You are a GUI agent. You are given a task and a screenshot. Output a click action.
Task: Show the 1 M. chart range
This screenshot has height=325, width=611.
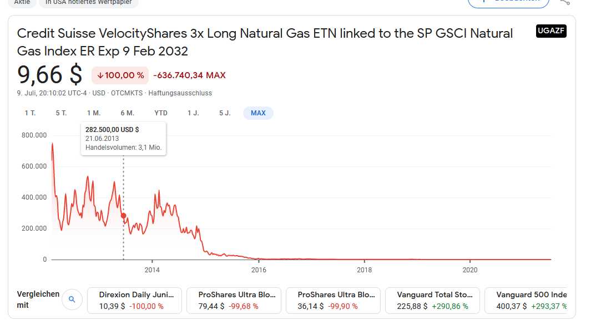(94, 113)
